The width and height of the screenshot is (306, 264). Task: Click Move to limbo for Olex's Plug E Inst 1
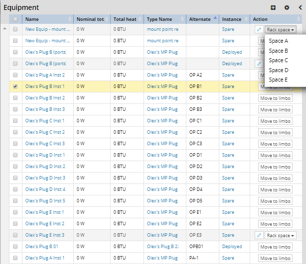coord(275,212)
